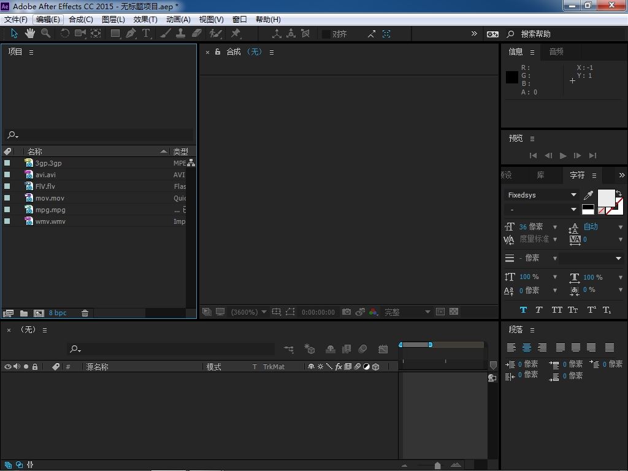Select the Hand tool
This screenshot has width=628, height=471.
click(29, 34)
